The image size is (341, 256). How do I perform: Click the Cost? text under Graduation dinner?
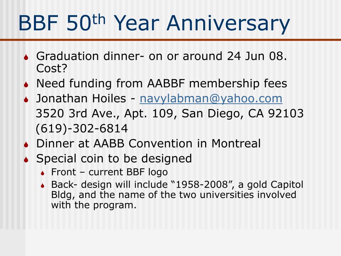(x=52, y=68)
